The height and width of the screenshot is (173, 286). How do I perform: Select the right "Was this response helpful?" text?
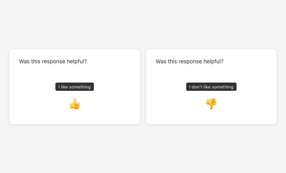[x=189, y=61]
